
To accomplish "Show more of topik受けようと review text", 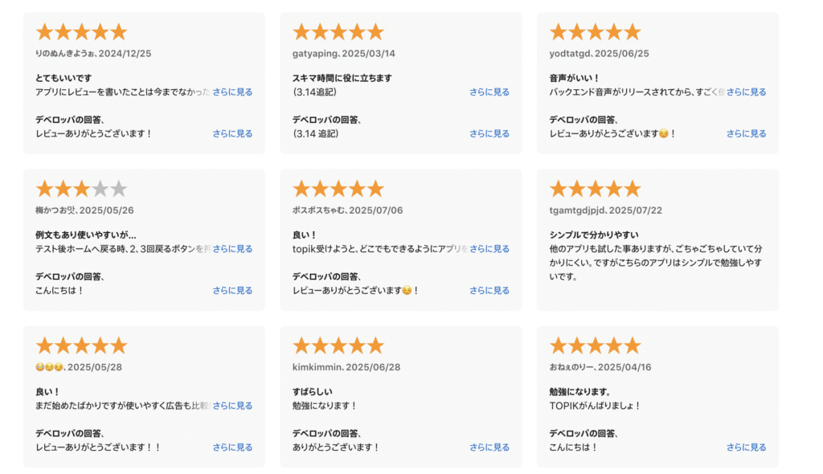I will pyautogui.click(x=489, y=249).
